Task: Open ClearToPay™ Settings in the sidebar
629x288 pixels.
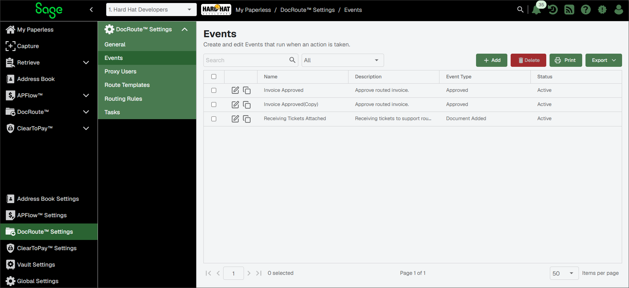Action: click(49, 248)
